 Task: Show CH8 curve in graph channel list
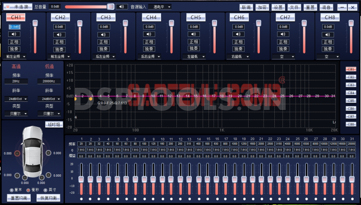tap(351, 124)
